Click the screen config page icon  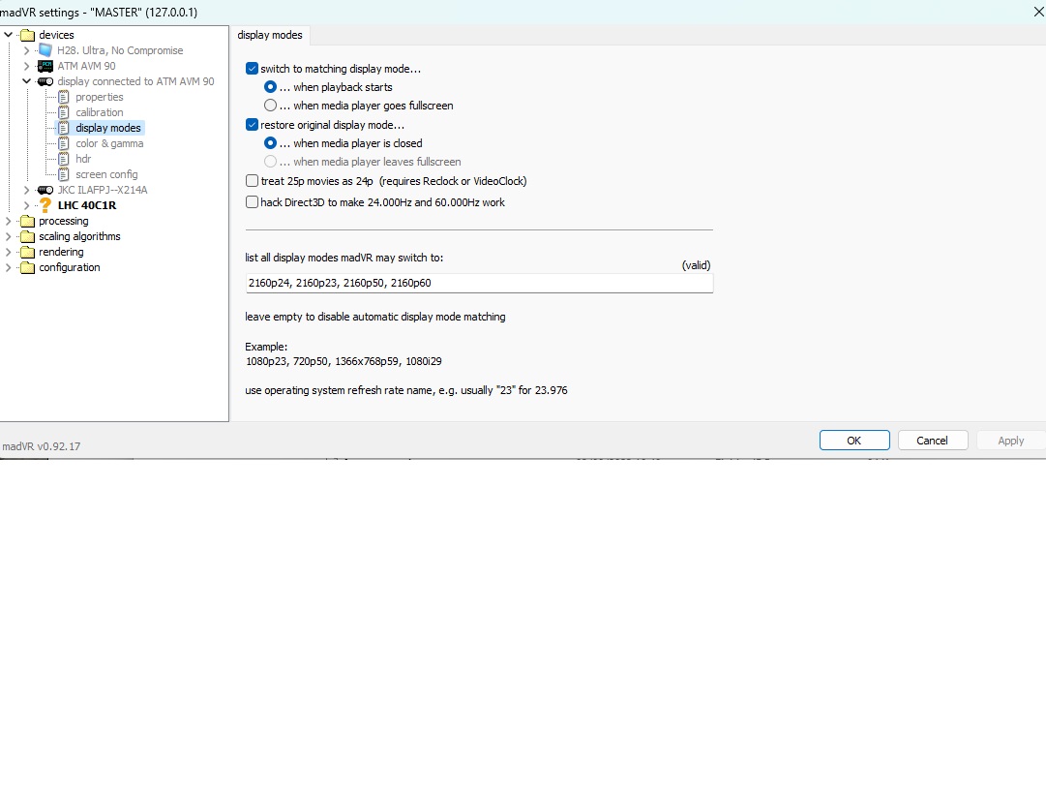(63, 174)
